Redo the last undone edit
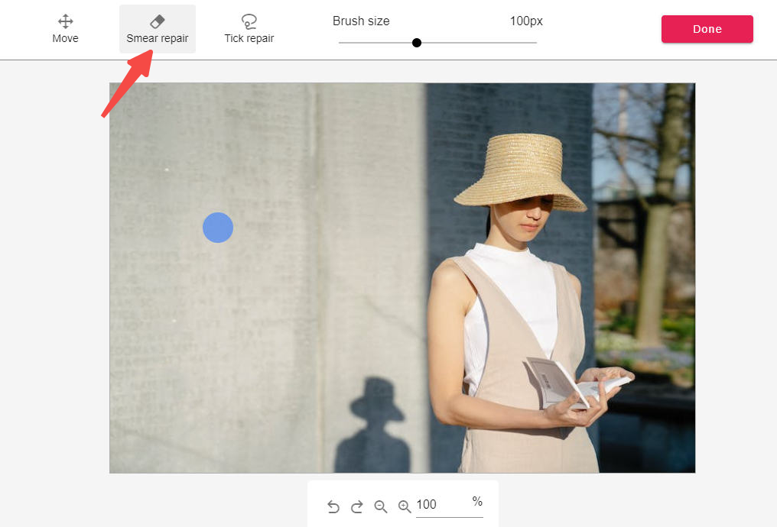This screenshot has width=777, height=527. click(x=356, y=506)
